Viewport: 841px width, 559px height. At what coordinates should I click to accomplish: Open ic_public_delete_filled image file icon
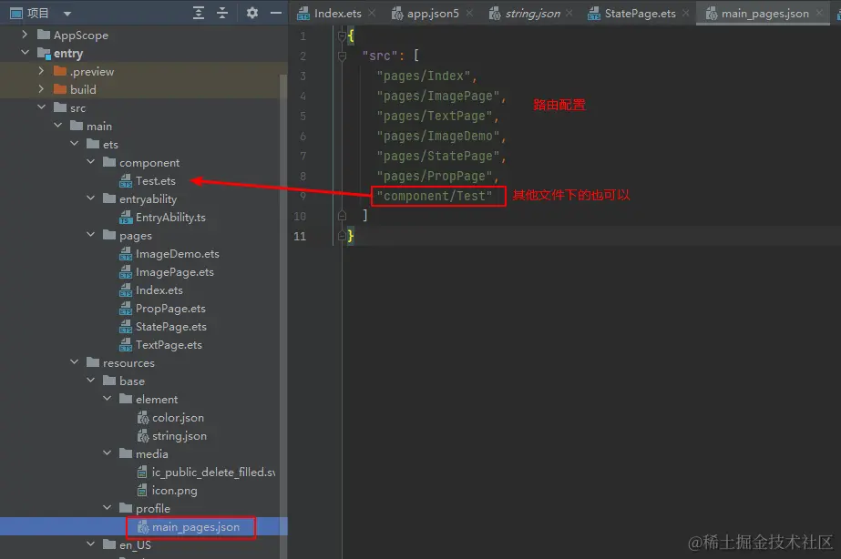tap(142, 473)
